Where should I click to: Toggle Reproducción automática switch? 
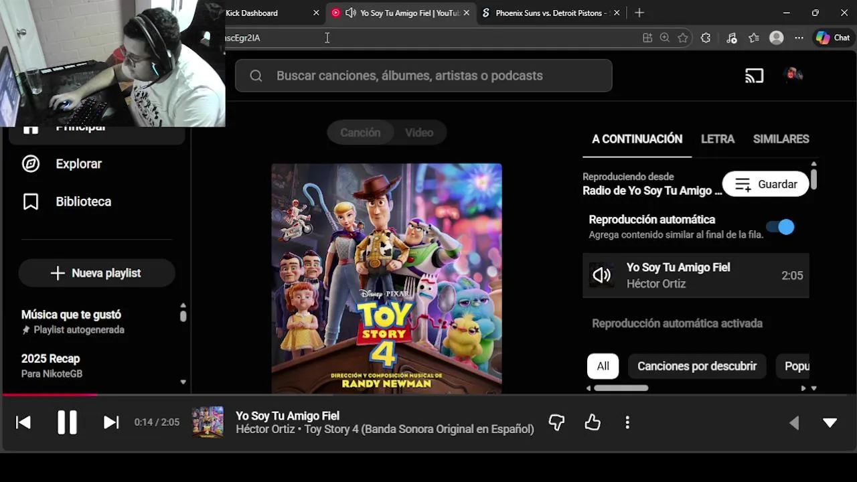[781, 227]
